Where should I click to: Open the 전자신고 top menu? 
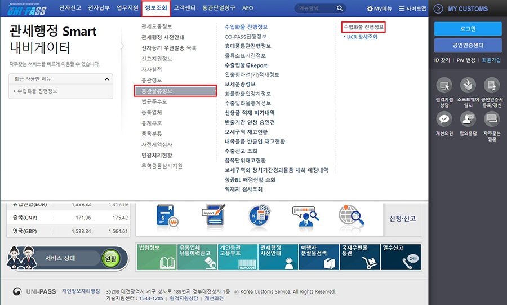point(70,8)
